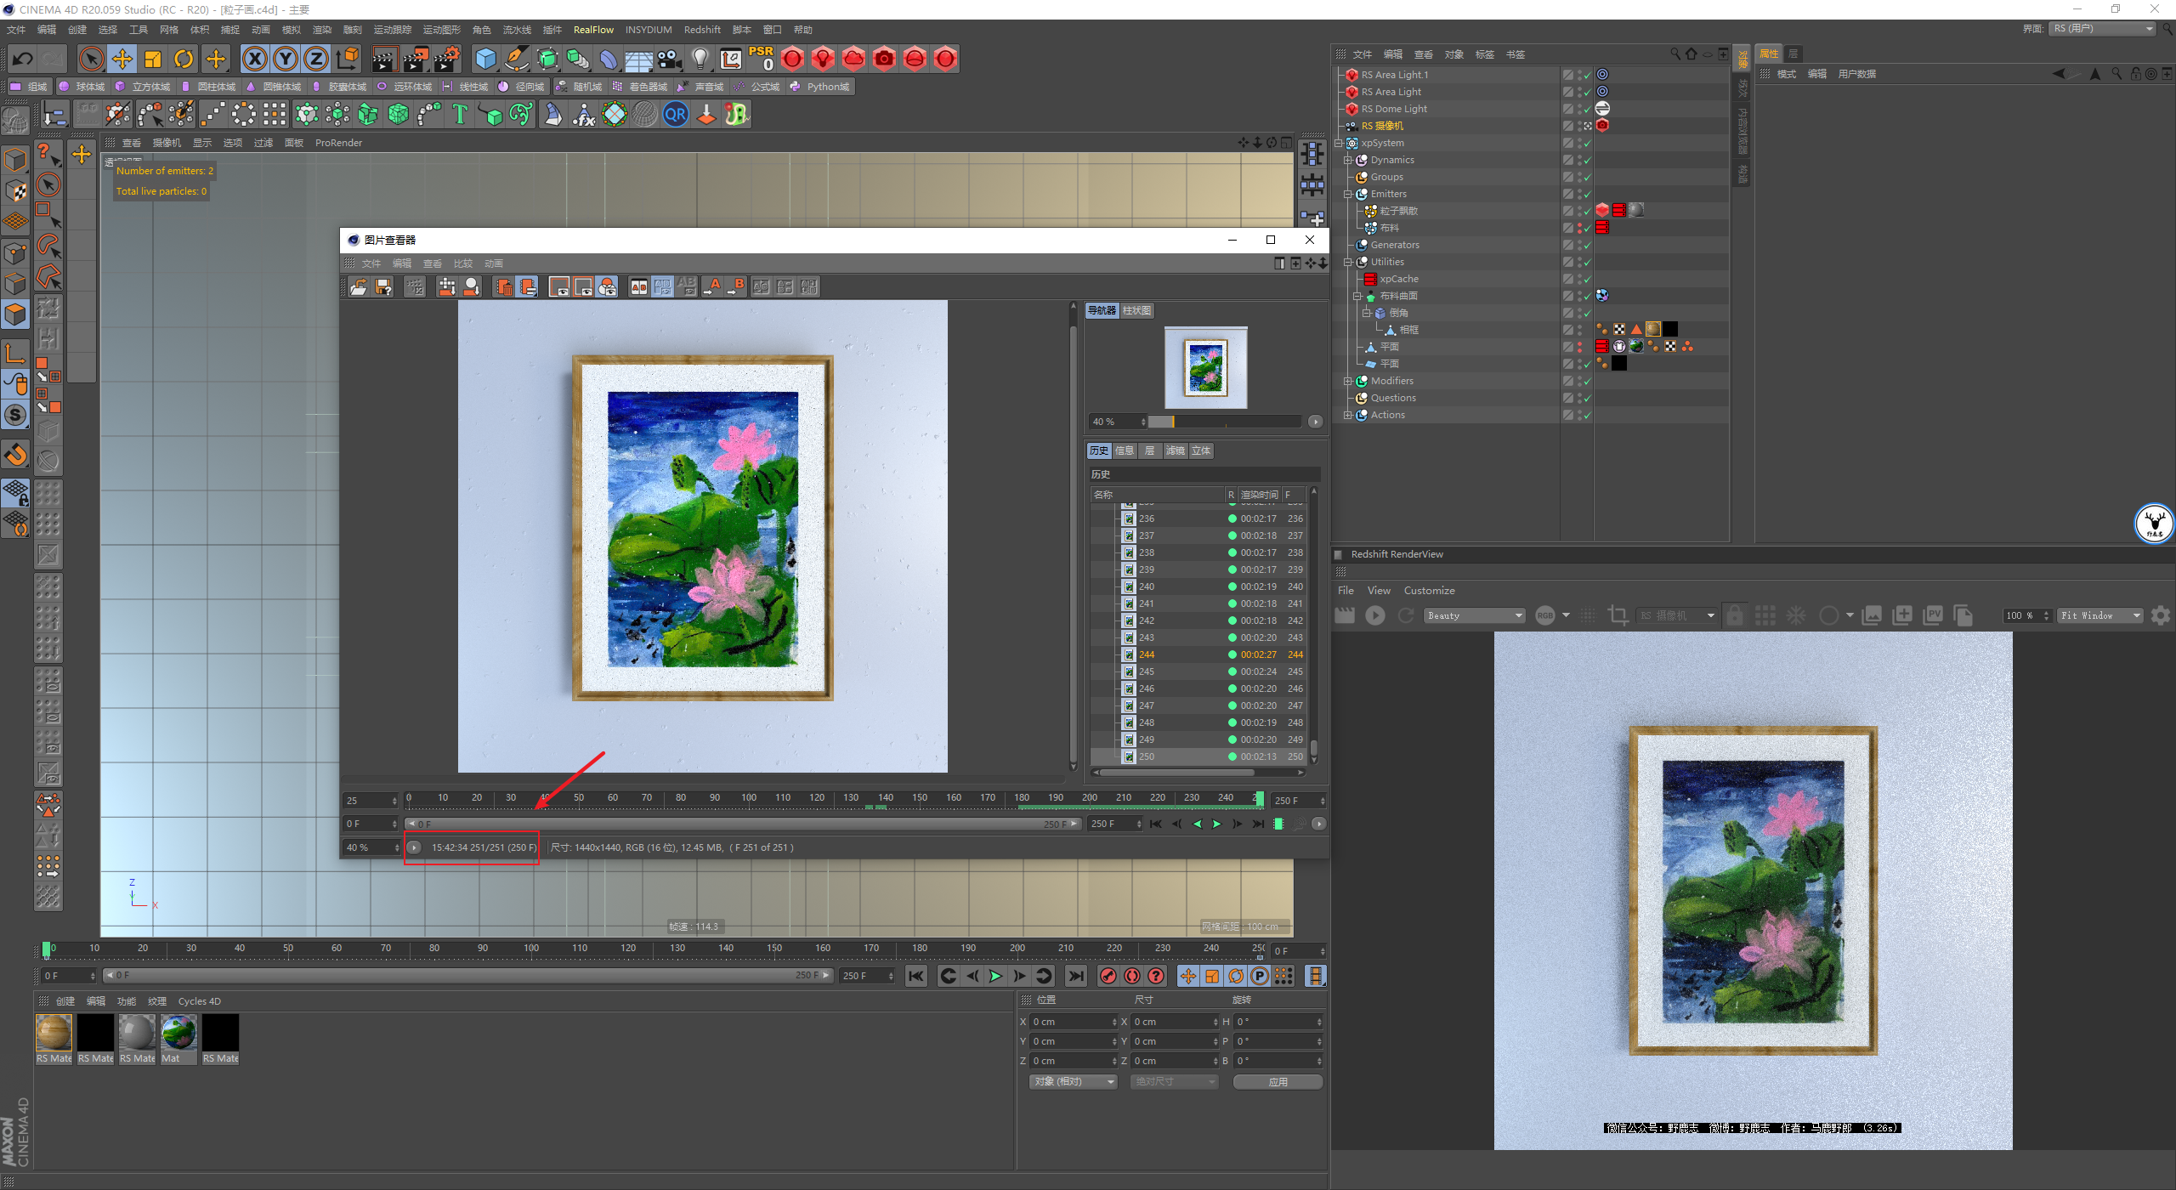2176x1190 pixels.
Task: Switch to 滤镜 tab in Picture Viewer
Action: (x=1176, y=450)
